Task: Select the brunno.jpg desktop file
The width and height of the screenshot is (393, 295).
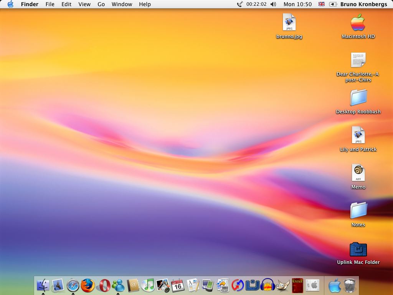Action: coord(289,22)
